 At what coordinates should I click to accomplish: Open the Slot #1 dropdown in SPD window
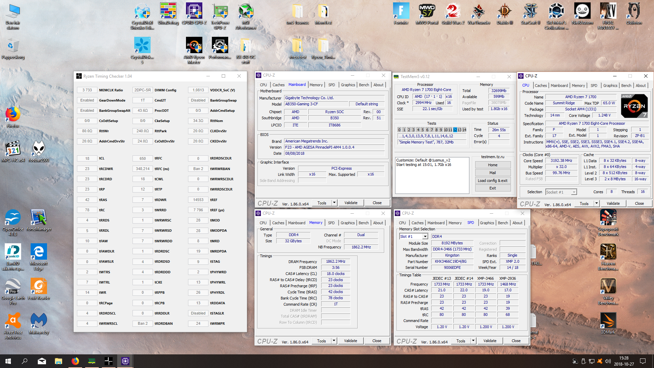point(425,236)
